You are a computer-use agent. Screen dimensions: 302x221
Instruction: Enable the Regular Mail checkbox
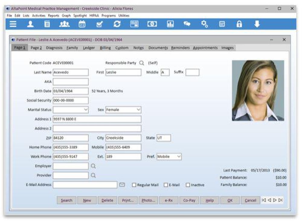[134, 185]
